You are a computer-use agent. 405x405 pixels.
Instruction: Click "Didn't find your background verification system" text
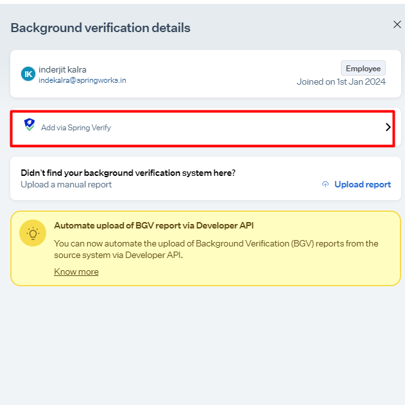click(x=128, y=173)
